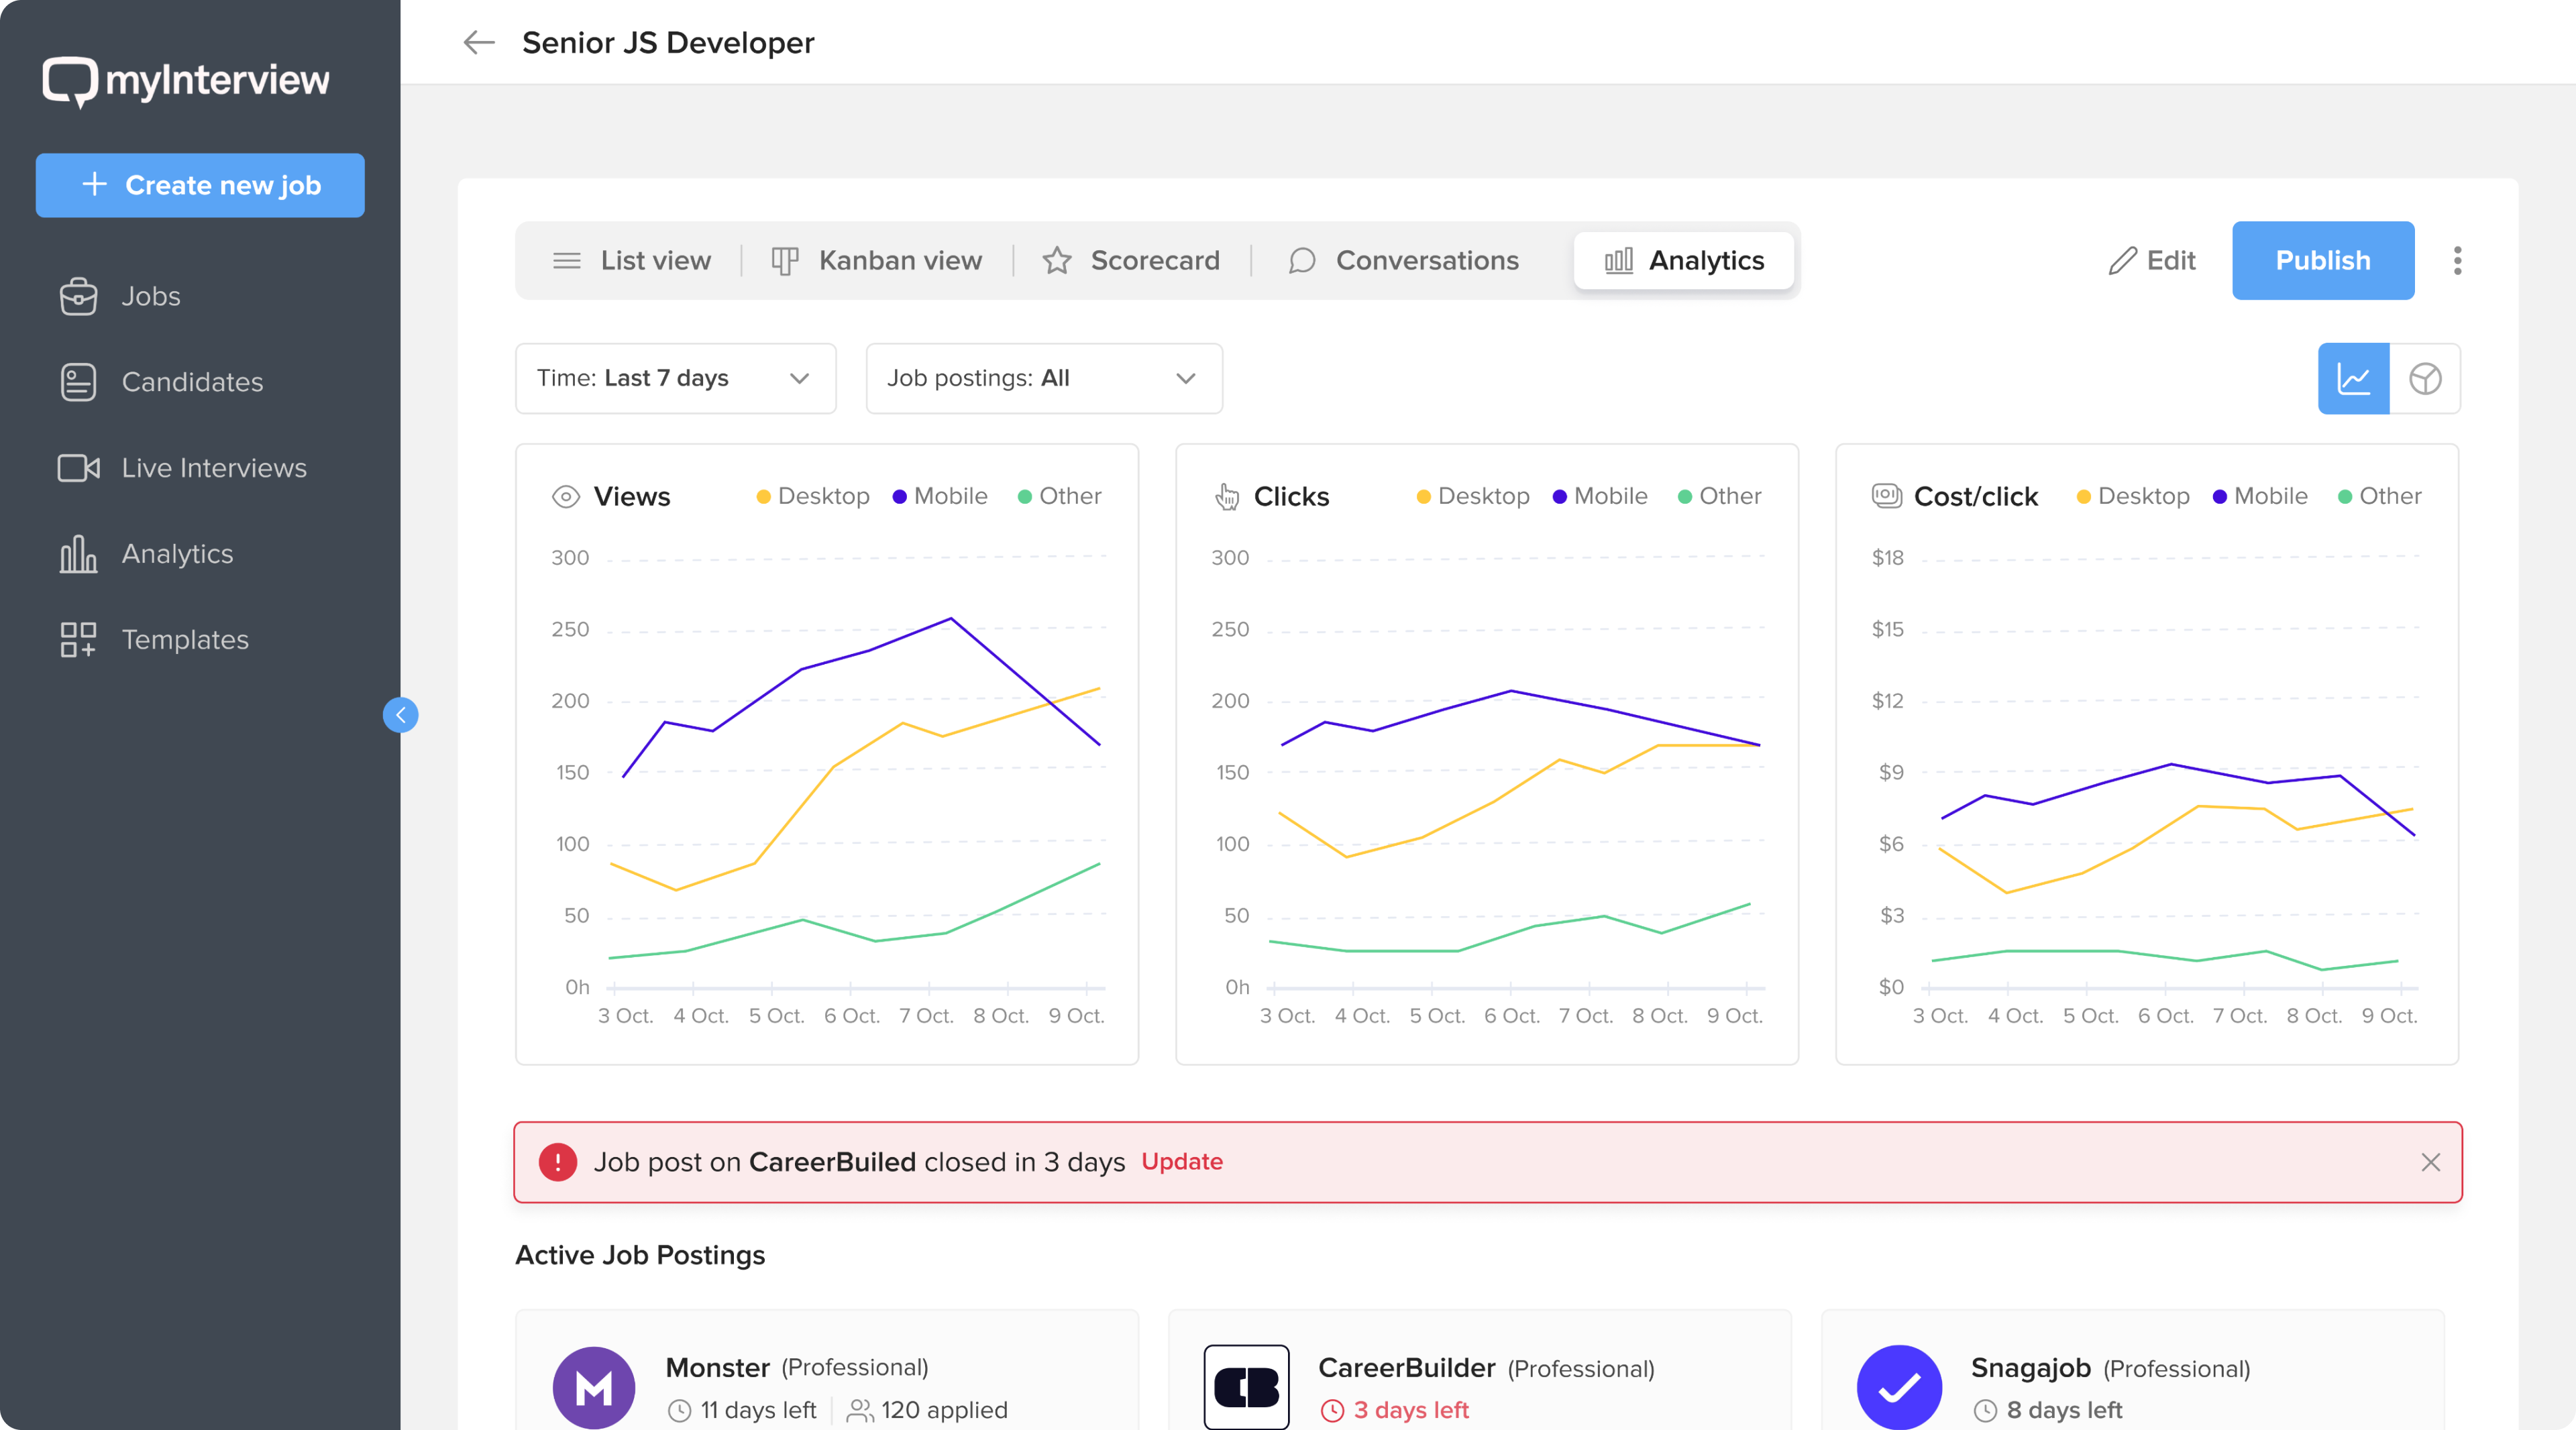
Task: Open the Job postings: All dropdown
Action: click(x=1043, y=378)
